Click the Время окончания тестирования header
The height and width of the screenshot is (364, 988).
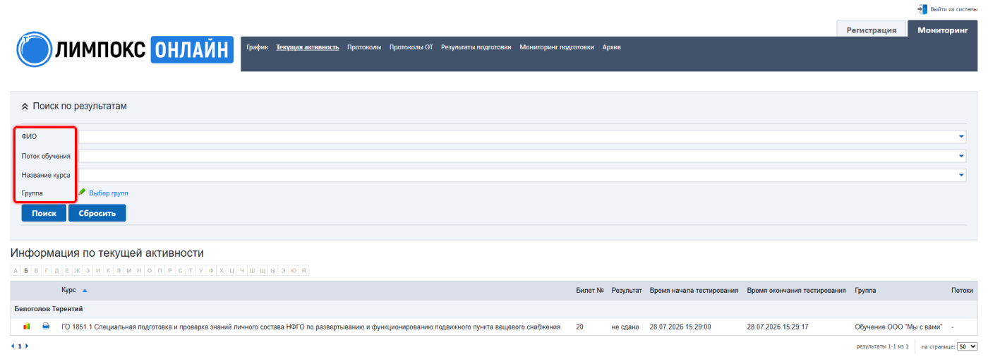[796, 291]
